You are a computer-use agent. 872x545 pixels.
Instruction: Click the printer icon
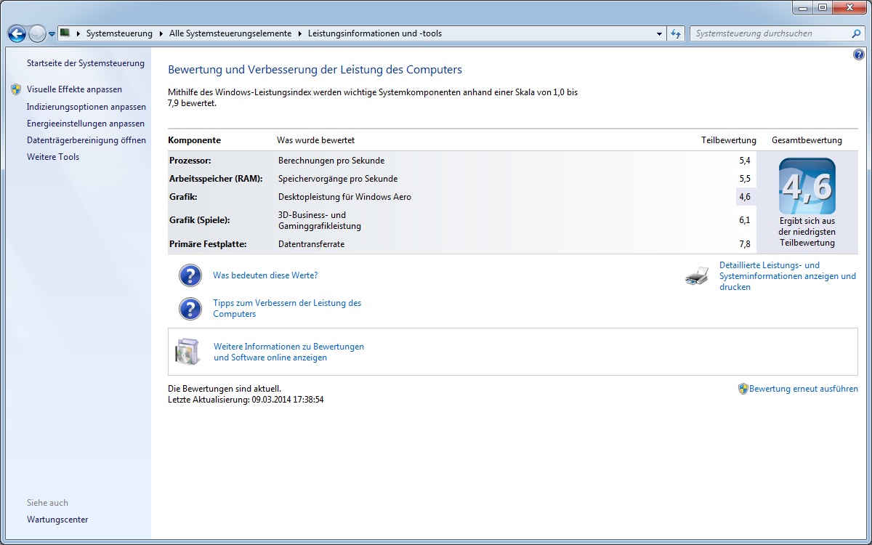[697, 276]
